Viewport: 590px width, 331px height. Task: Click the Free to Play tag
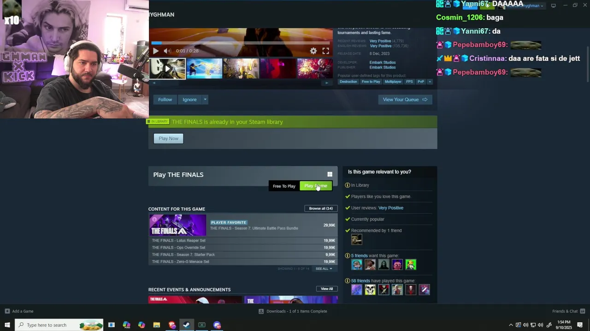coord(371,82)
